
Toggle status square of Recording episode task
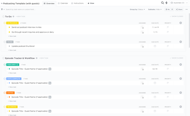pos(9,111)
